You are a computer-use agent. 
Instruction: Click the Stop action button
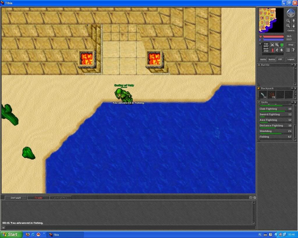[291, 45]
